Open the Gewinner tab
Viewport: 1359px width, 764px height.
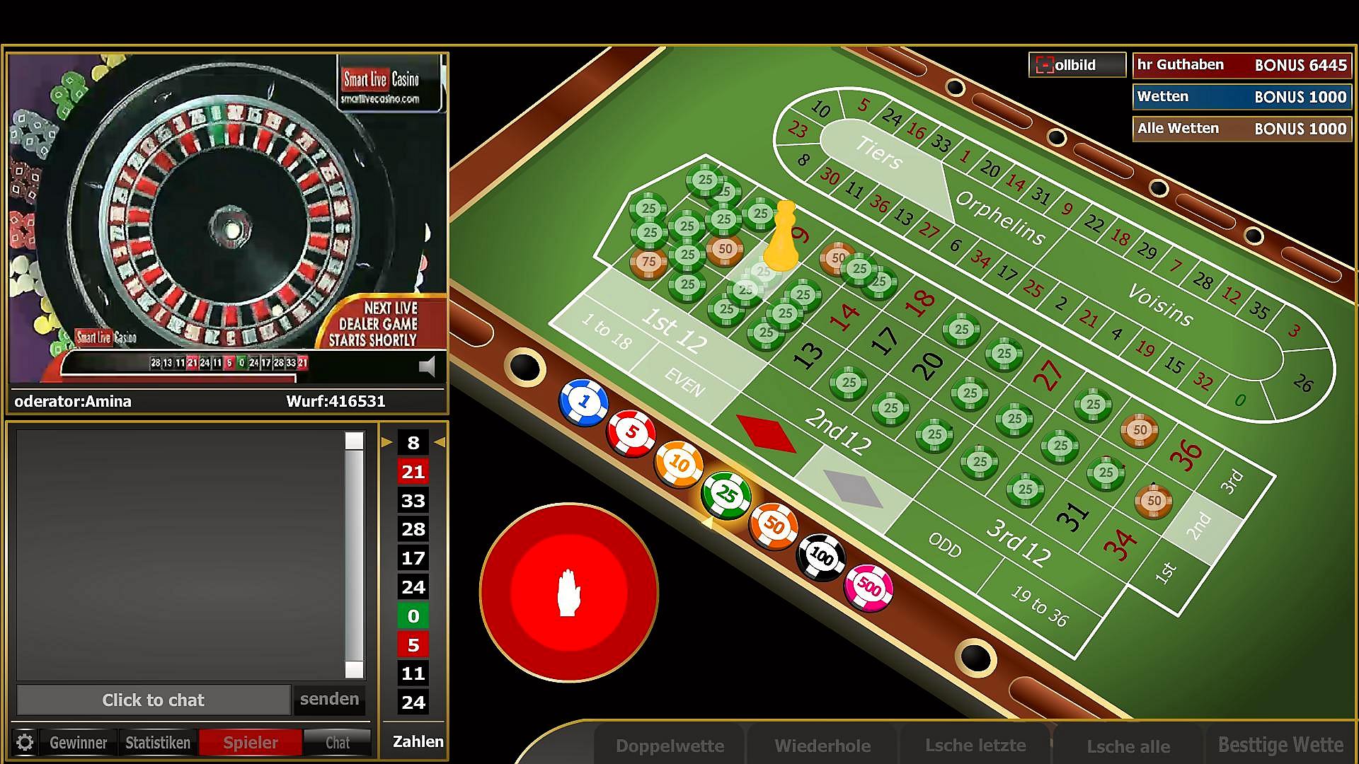[x=78, y=743]
